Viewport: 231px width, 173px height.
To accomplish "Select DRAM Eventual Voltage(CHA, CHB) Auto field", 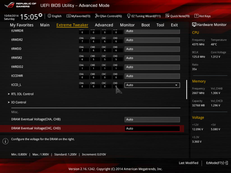I will [x=152, y=120].
